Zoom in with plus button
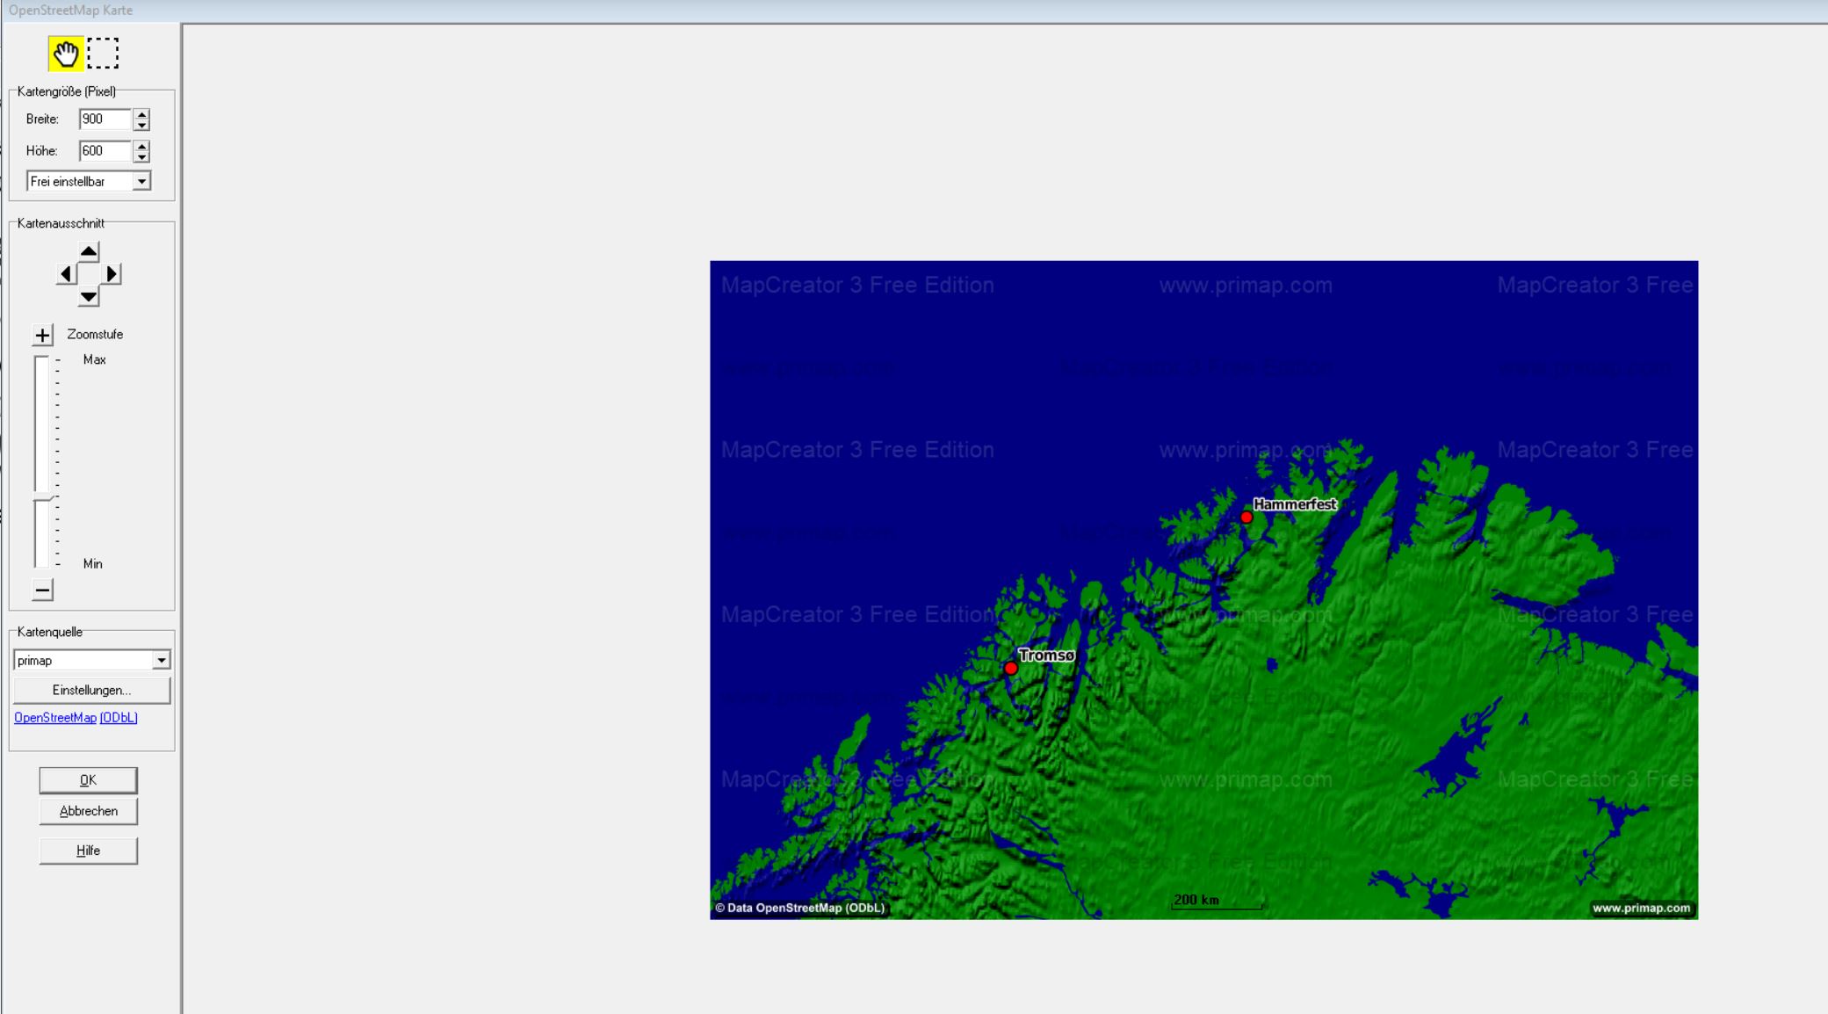The image size is (1828, 1014). click(42, 335)
